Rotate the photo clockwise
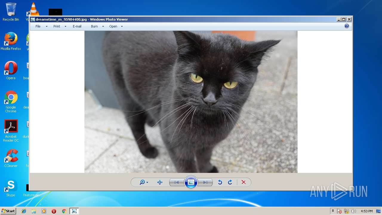The image size is (382, 215). [x=230, y=182]
